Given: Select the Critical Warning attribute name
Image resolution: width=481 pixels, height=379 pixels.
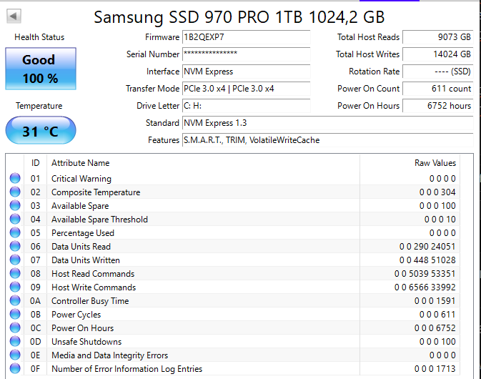Looking at the screenshot, I should (x=81, y=179).
